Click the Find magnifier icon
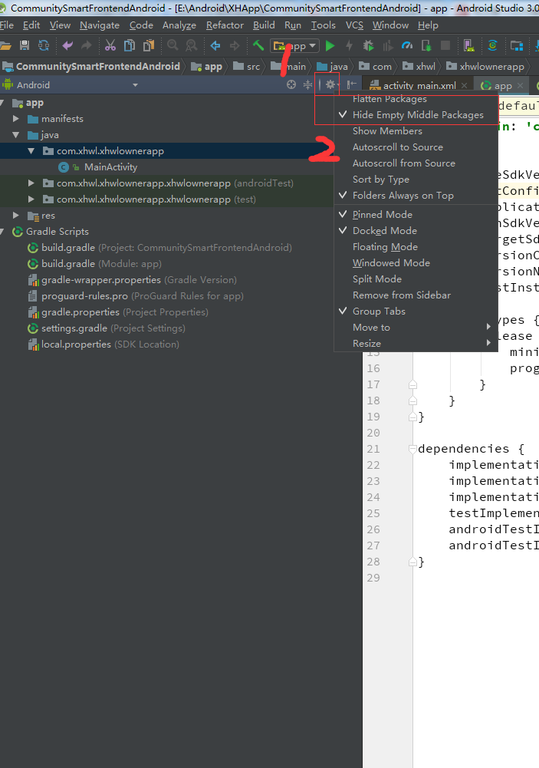The height and width of the screenshot is (768, 539). click(x=173, y=45)
